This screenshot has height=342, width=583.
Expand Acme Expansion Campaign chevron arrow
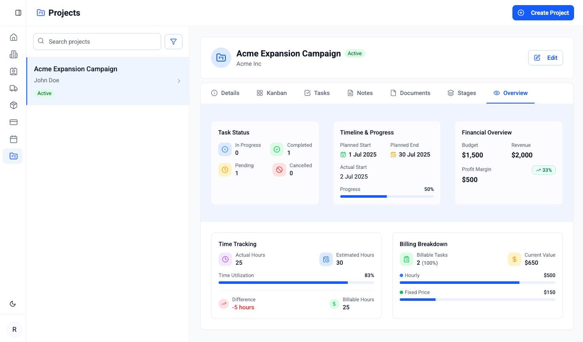coord(179,81)
